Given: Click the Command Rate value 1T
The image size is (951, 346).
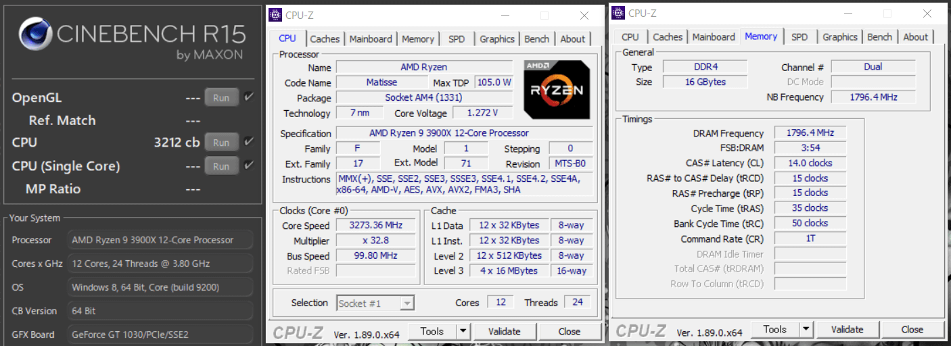Looking at the screenshot, I should pos(810,239).
